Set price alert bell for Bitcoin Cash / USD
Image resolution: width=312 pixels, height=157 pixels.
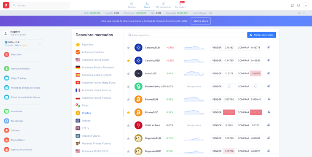(x=269, y=86)
